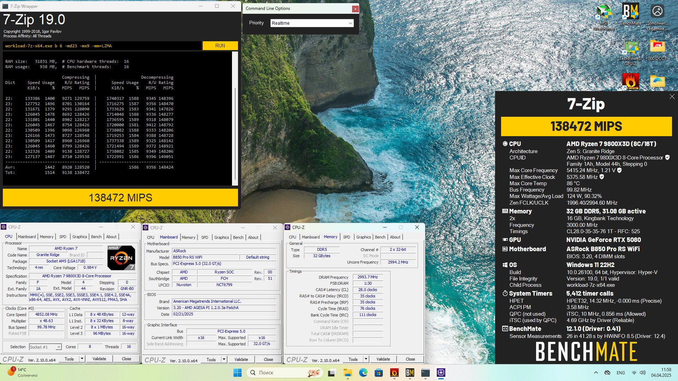Click the Memory section icon in BenchMate panel

pos(505,211)
